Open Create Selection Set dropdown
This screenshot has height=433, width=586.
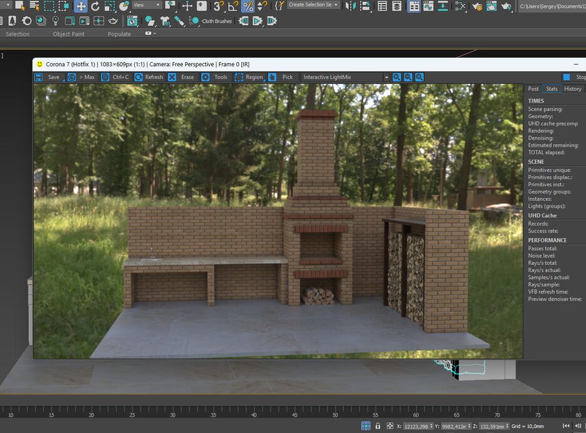pos(314,5)
